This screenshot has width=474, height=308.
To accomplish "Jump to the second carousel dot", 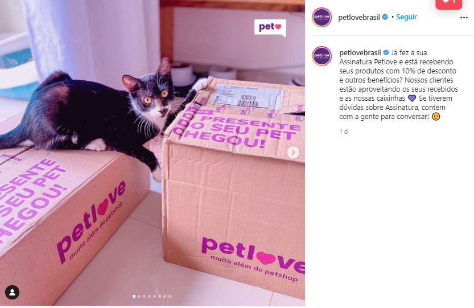I will click(x=139, y=296).
